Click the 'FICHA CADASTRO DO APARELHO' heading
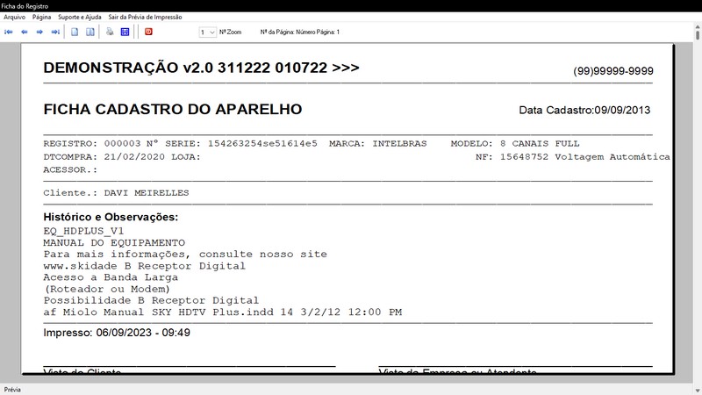The height and width of the screenshot is (395, 702). click(173, 109)
